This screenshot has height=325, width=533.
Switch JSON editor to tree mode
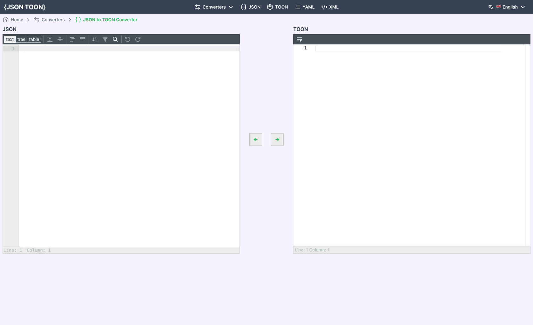(21, 39)
